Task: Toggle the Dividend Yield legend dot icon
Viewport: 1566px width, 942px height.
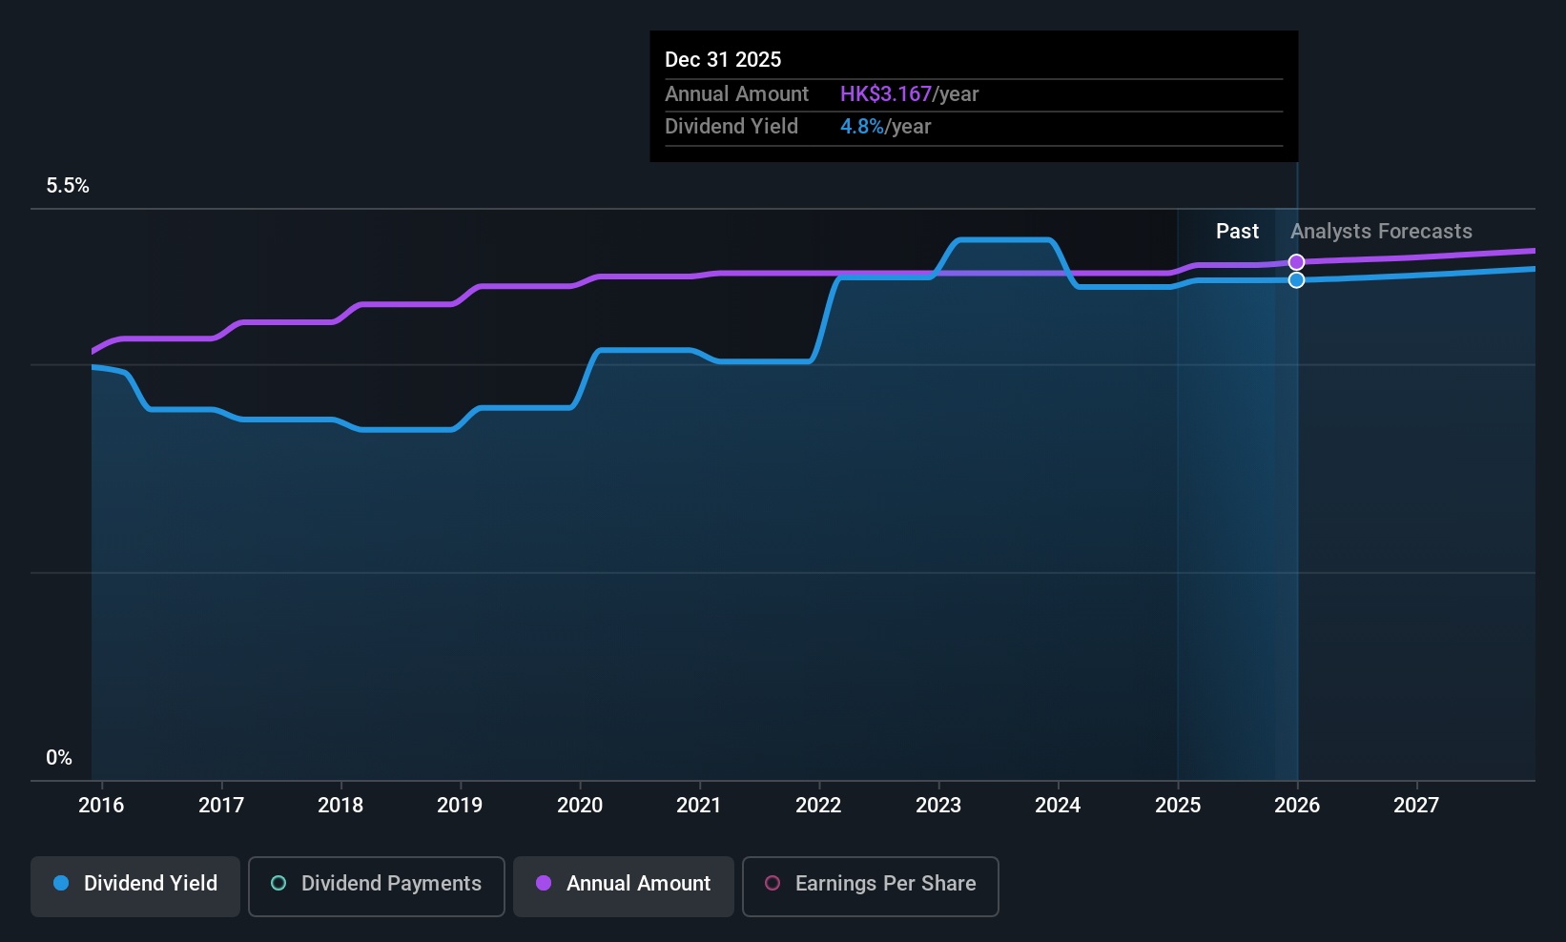Action: pos(60,884)
